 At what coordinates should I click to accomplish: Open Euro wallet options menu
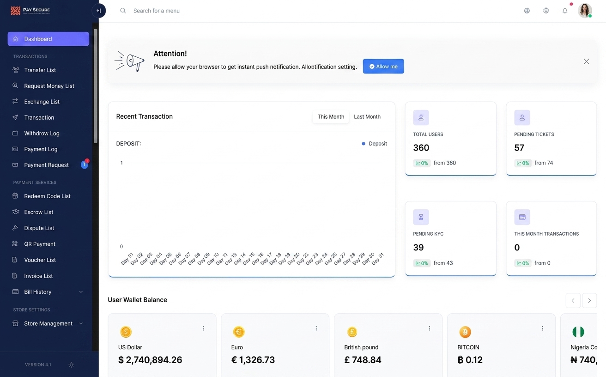[x=316, y=328]
